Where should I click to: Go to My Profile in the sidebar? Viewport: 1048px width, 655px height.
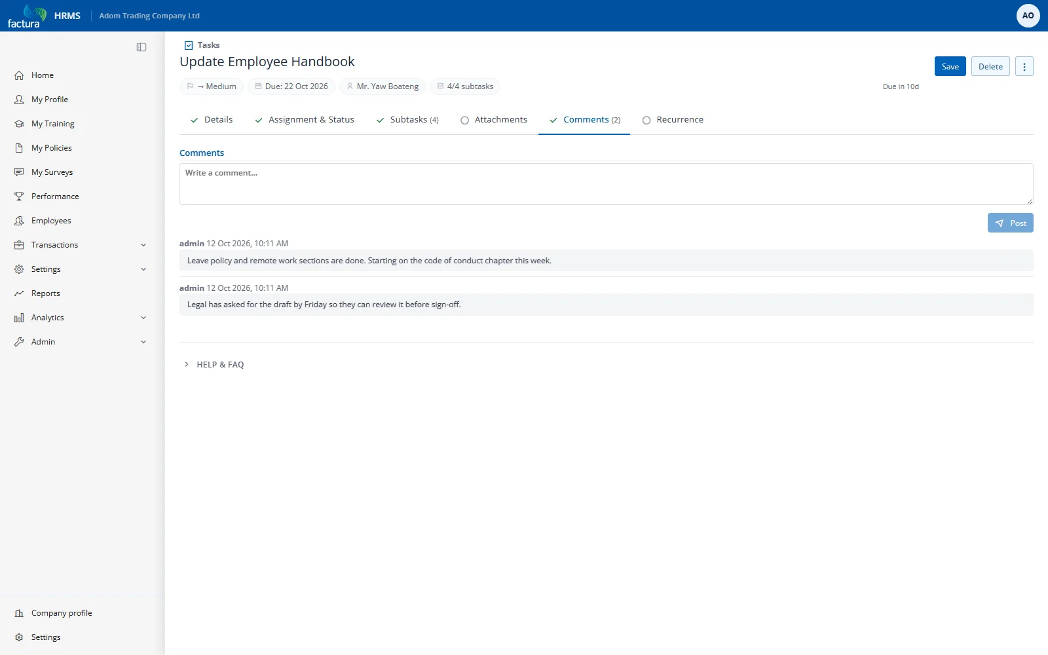click(50, 100)
